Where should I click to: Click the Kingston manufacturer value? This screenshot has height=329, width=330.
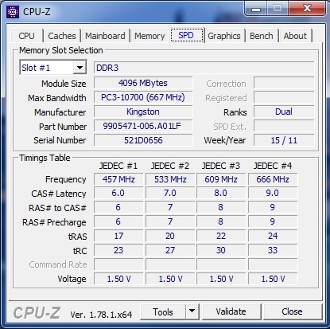coord(143,112)
